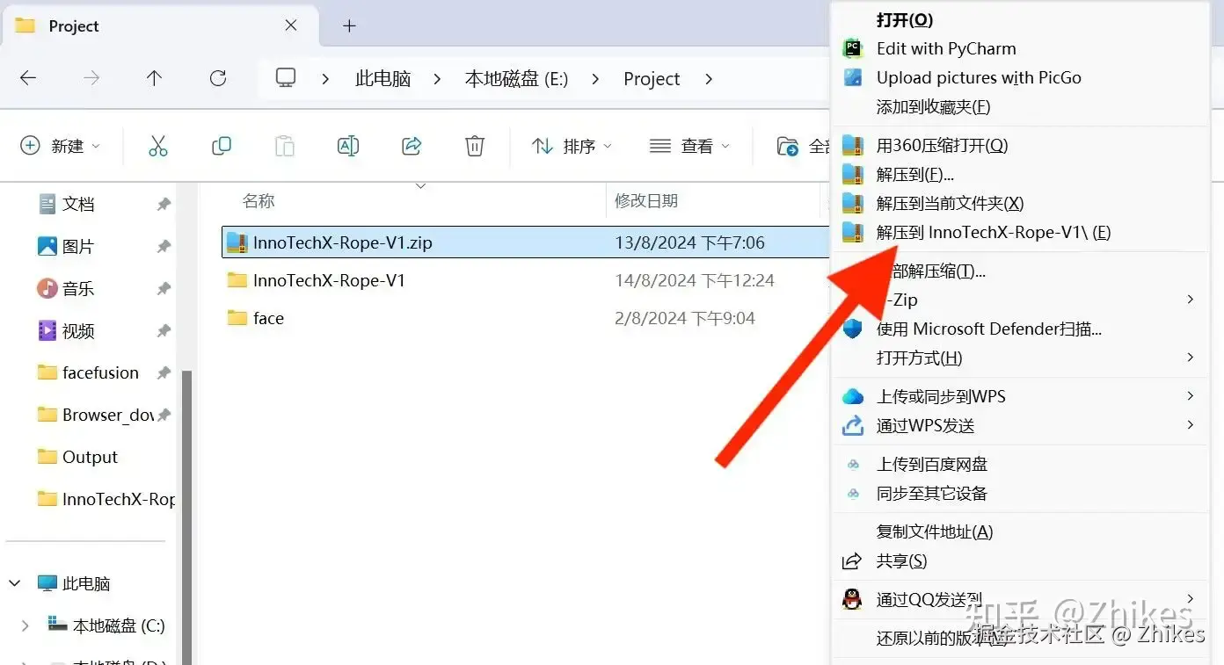This screenshot has height=665, width=1224.
Task: Open the 排序 sort dropdown
Action: 572,146
